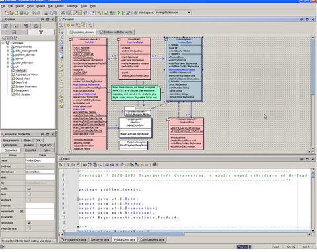Switch to the DMServer diagram tab
Image resolution: width=317 pixels, height=252 pixels.
pyautogui.click(x=116, y=32)
